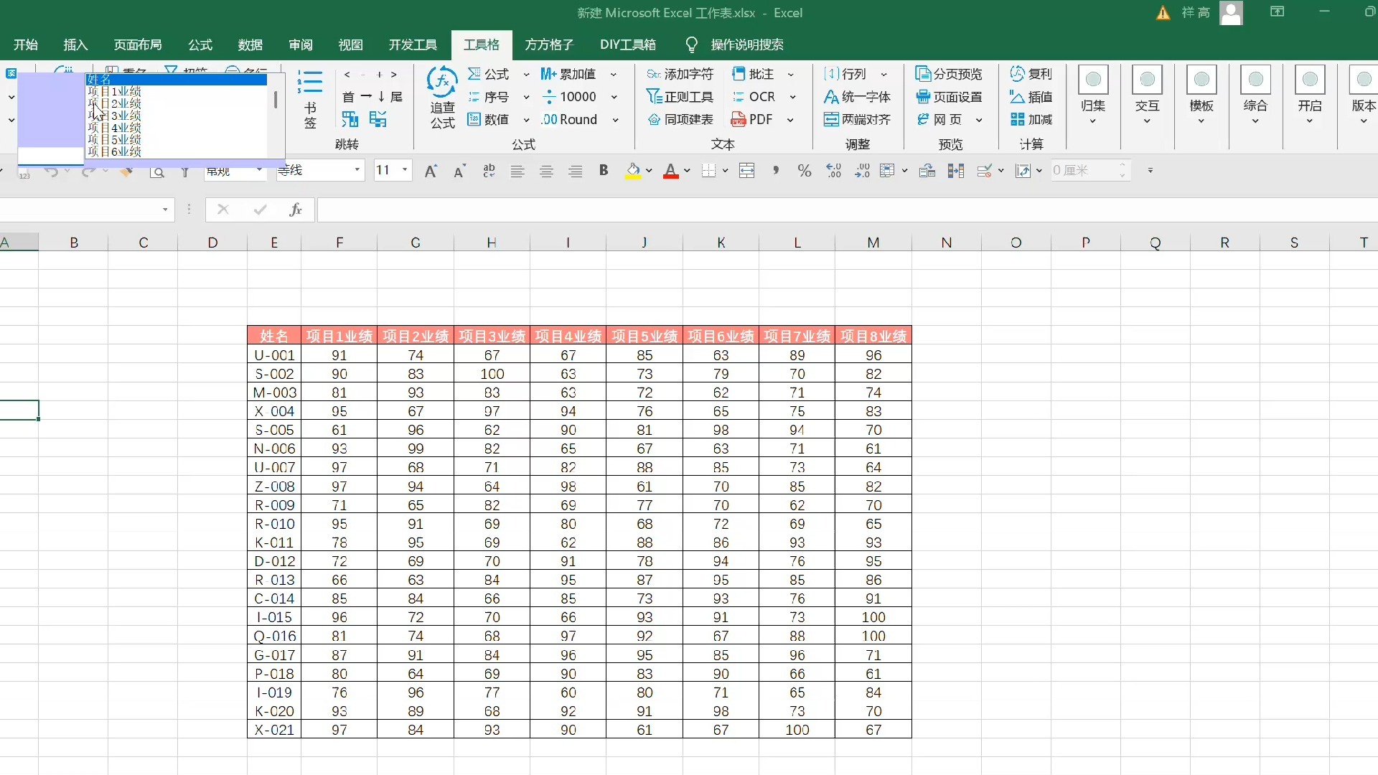Image resolution: width=1378 pixels, height=775 pixels.
Task: Open the 归集 dropdown menu
Action: point(1093,121)
